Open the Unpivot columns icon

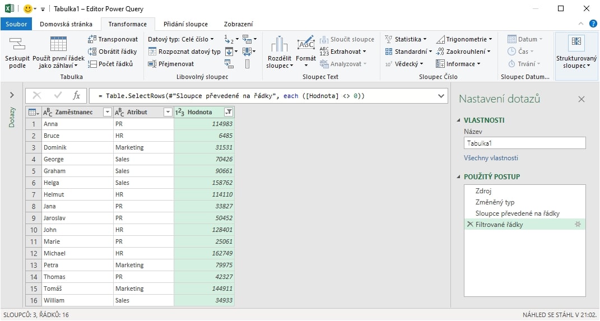247,39
